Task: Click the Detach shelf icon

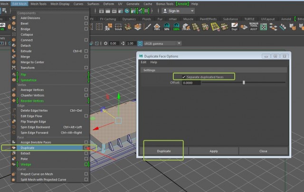Action: (186, 27)
